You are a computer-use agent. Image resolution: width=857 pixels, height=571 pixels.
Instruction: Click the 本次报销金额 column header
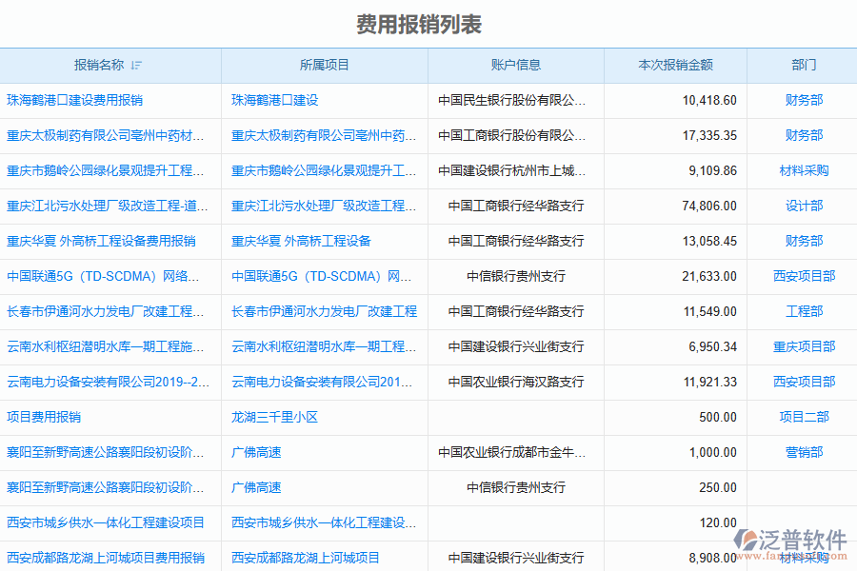[x=675, y=66]
